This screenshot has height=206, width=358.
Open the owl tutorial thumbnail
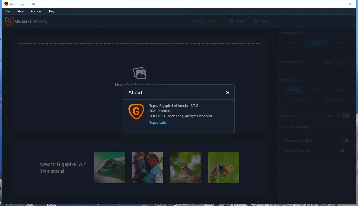pos(186,167)
